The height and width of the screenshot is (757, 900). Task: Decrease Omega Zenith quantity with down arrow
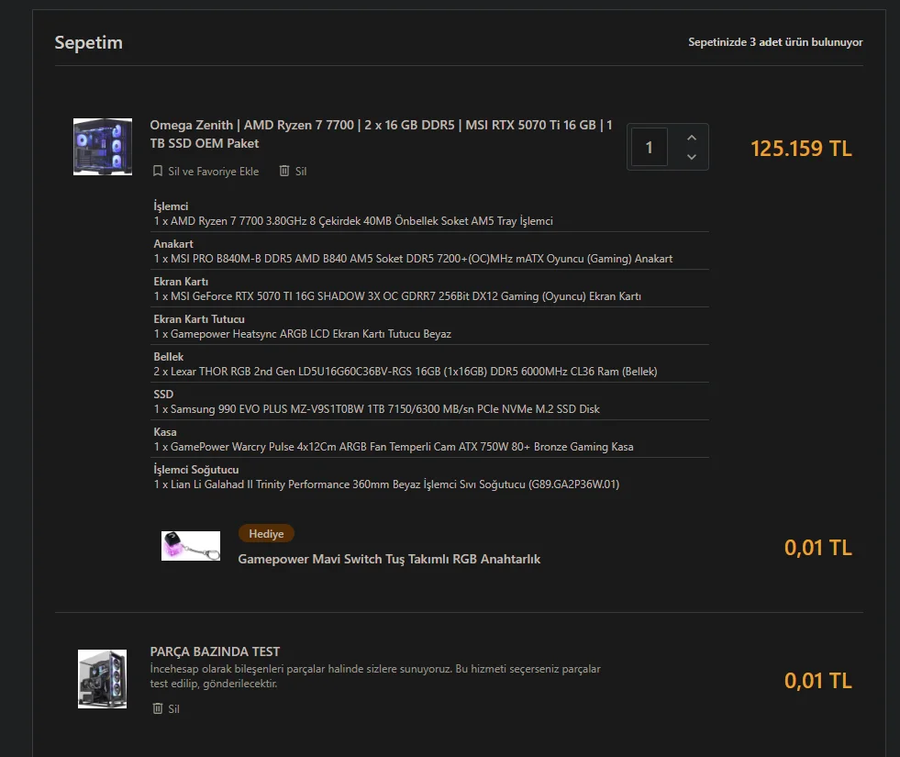[692, 157]
